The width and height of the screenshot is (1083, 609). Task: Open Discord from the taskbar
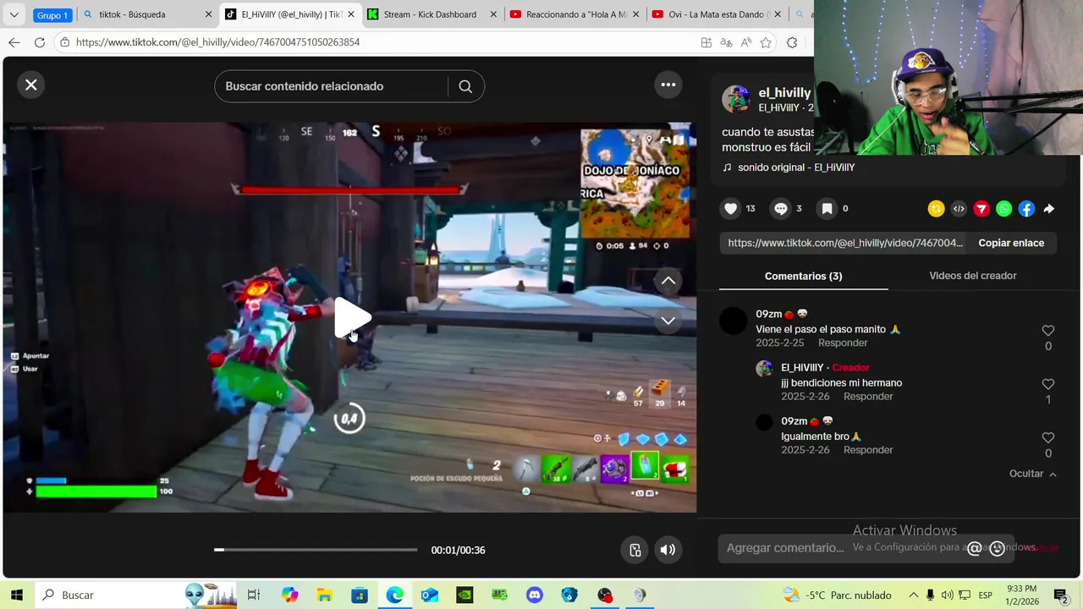[534, 595]
